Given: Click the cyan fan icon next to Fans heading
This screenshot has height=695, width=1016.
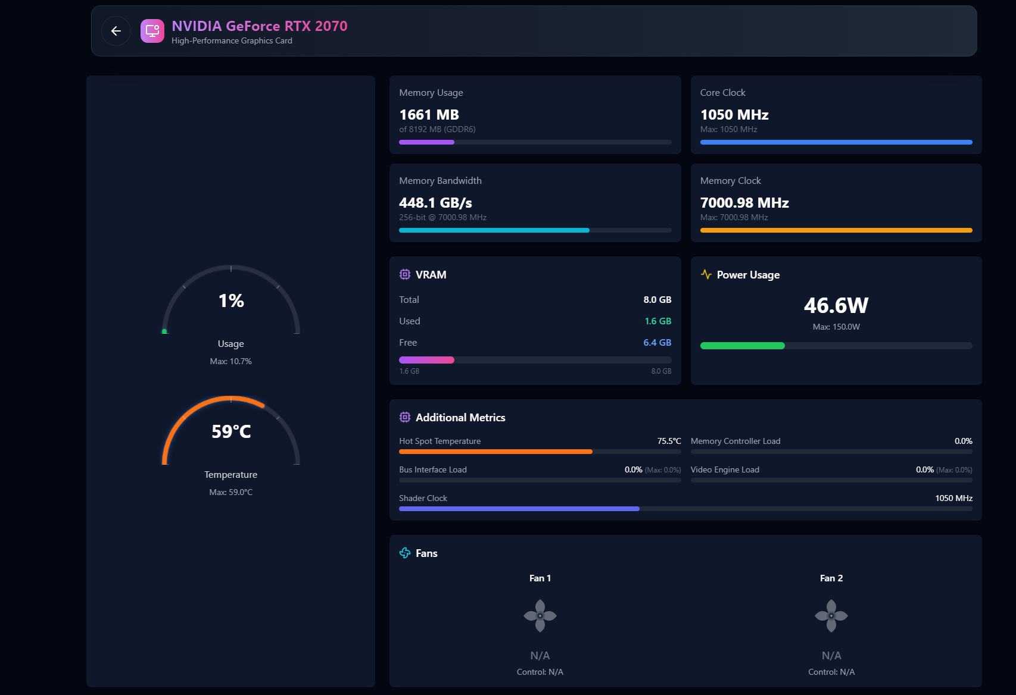Looking at the screenshot, I should [x=406, y=553].
